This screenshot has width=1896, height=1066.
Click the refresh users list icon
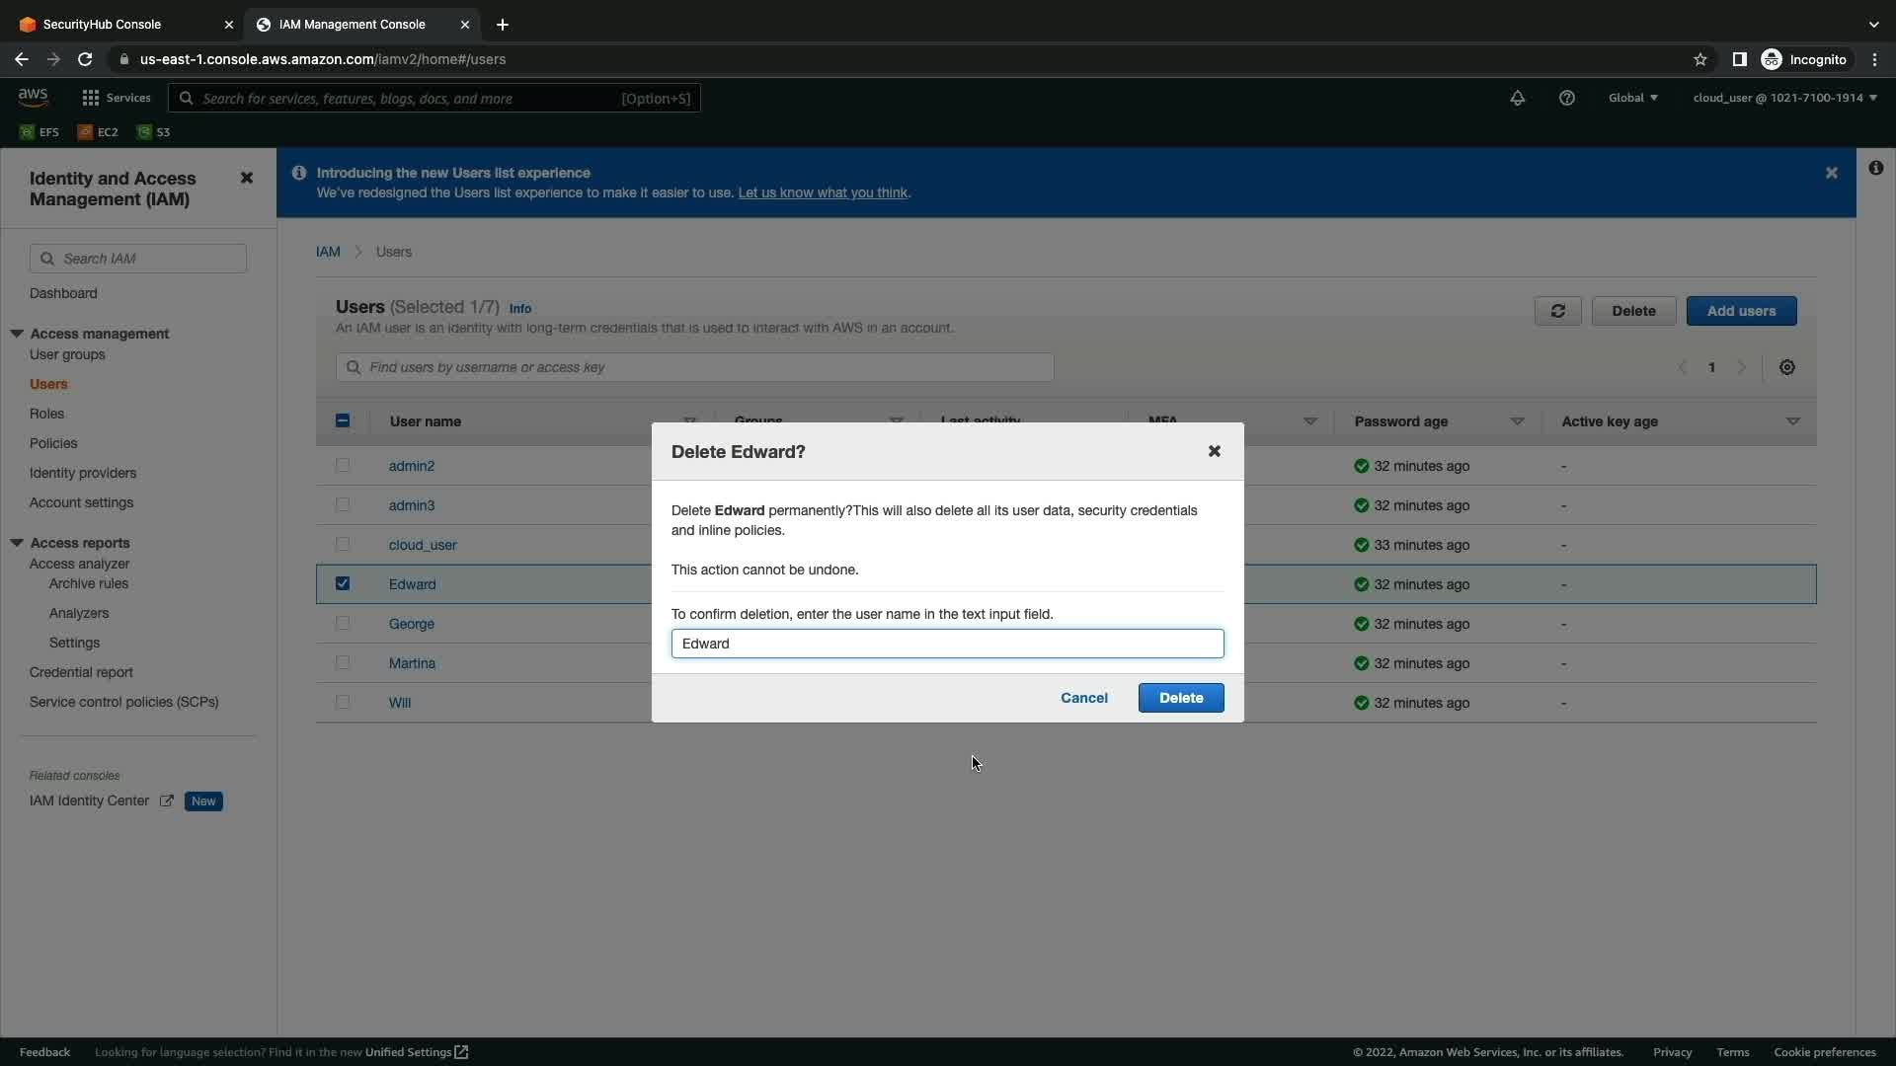pyautogui.click(x=1557, y=311)
